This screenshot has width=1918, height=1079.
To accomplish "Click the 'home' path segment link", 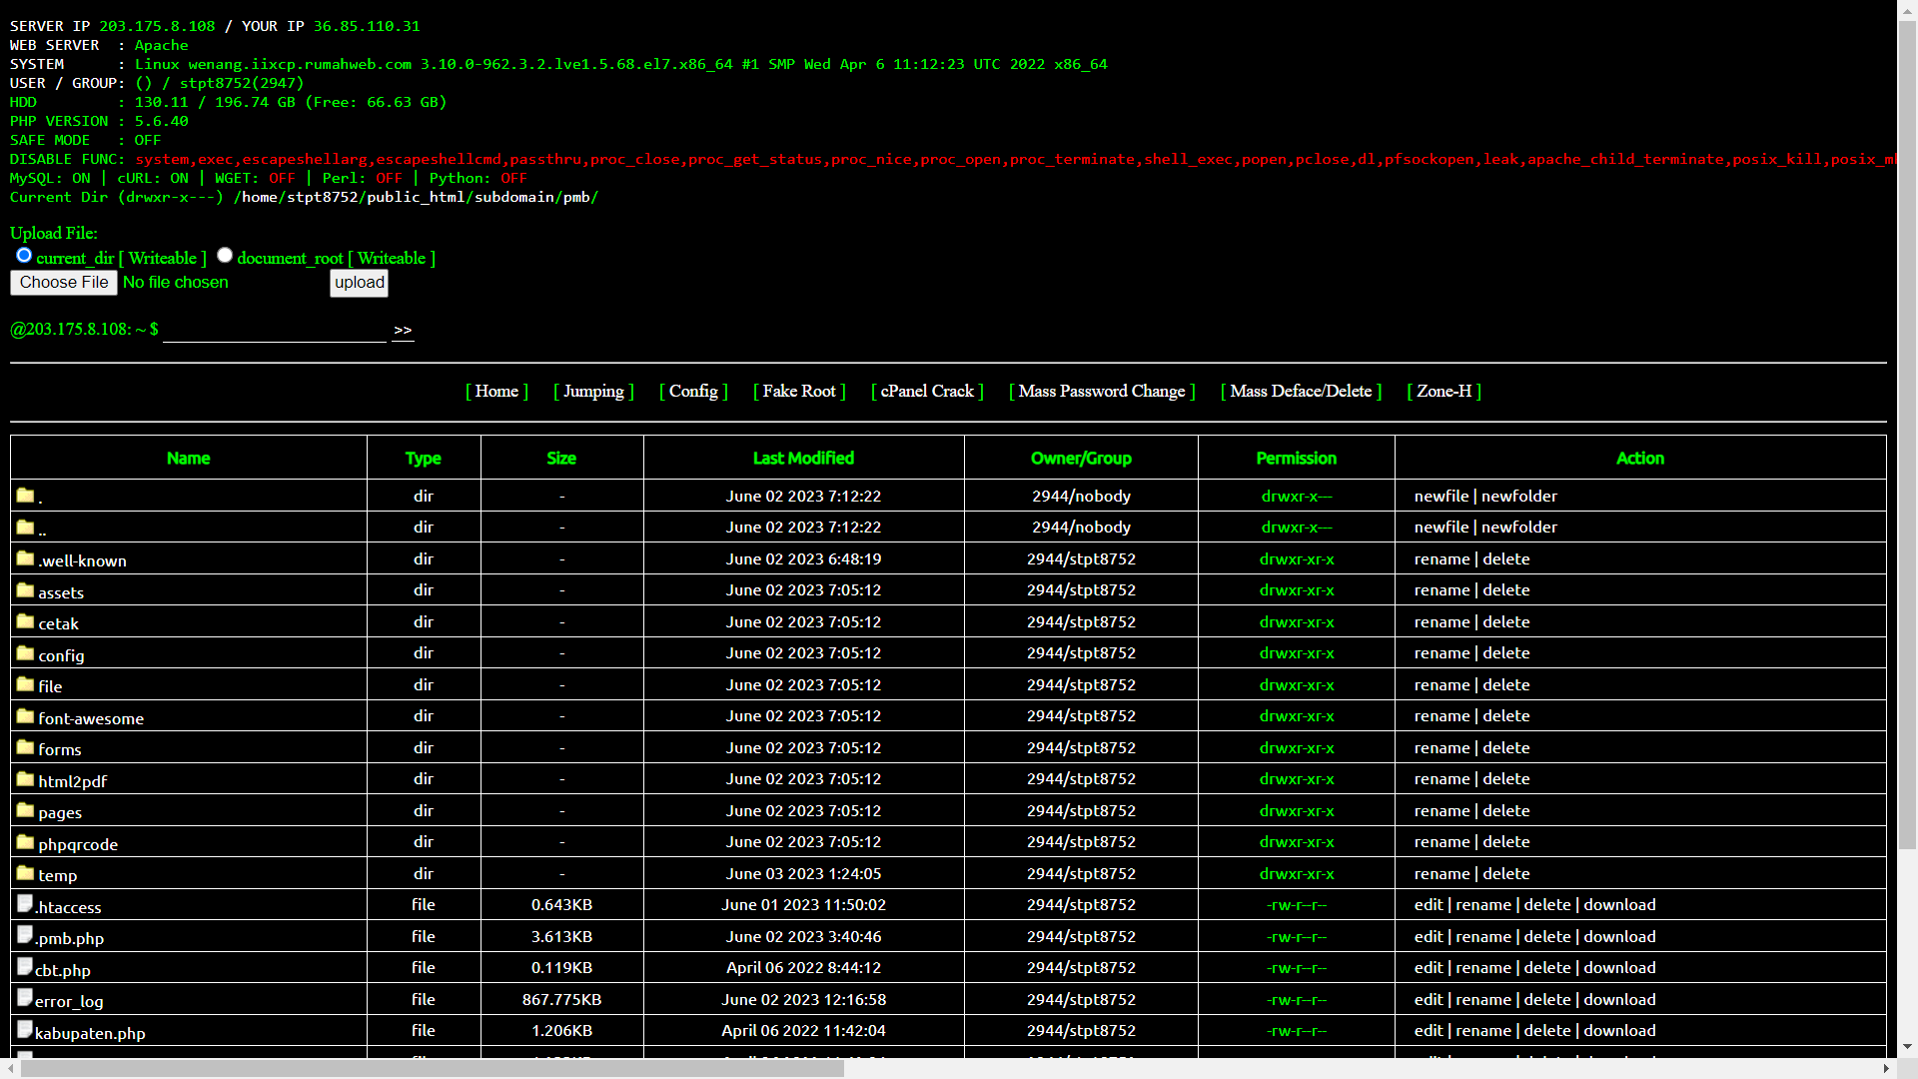I will [259, 197].
